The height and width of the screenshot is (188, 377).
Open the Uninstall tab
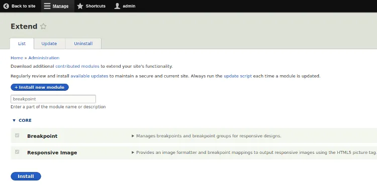(x=83, y=44)
